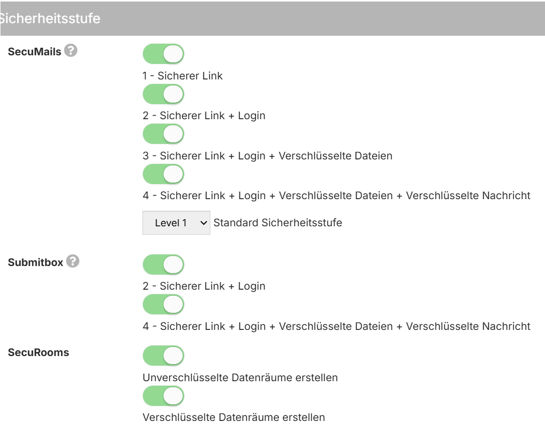
Task: Click the SecuRooms section label
Action: coord(39,353)
